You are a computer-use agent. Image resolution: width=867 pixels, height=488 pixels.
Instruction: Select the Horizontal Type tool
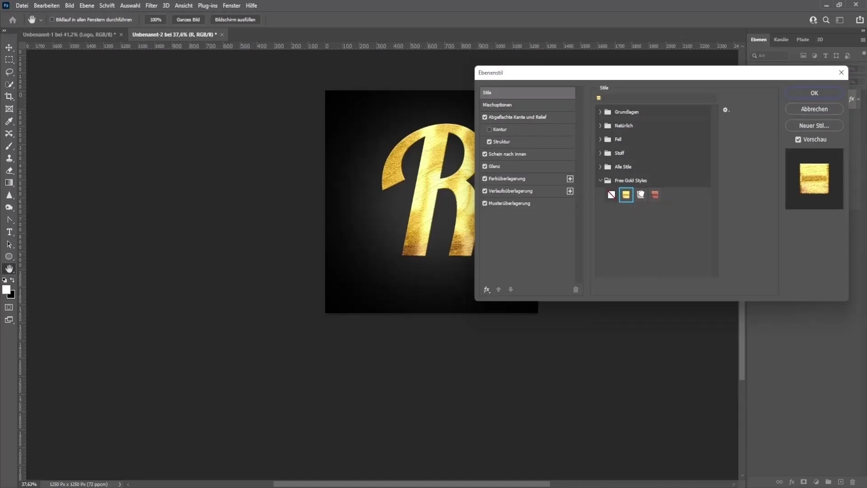(x=9, y=232)
